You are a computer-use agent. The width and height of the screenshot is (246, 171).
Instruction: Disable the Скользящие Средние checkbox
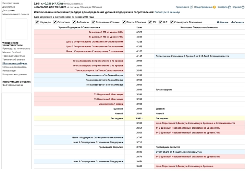(93, 22)
